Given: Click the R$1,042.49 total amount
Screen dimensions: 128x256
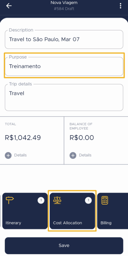Looking at the screenshot, I should [23, 138].
